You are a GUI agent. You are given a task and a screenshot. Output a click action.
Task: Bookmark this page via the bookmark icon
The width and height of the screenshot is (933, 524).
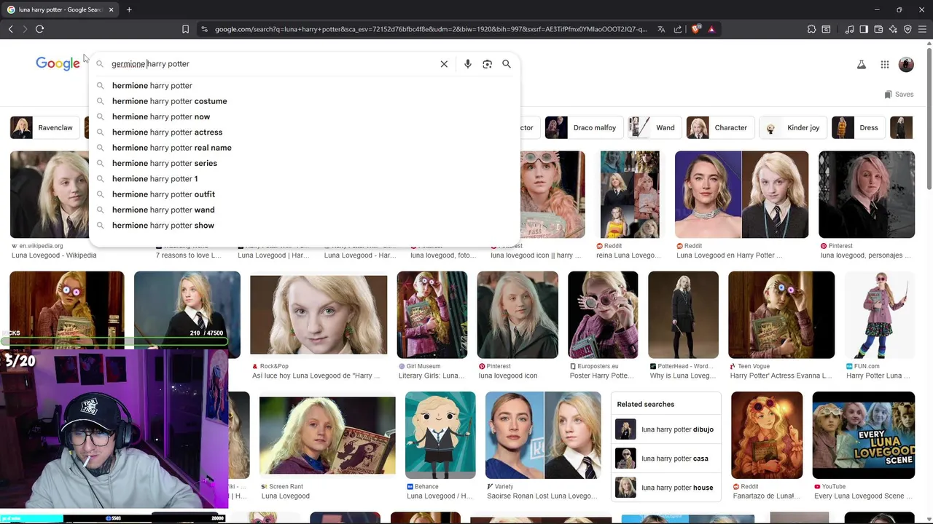pos(185,29)
